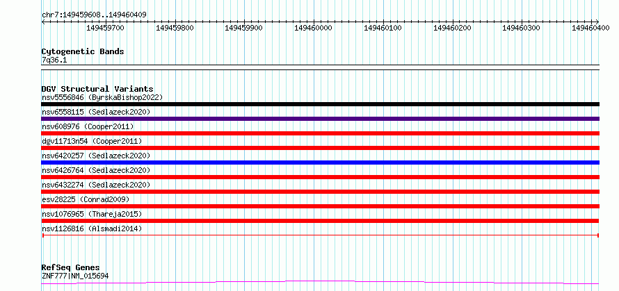Open variant nsv6420257 (Sedlazeck2020) label
This screenshot has height=291, width=619.
[96, 156]
